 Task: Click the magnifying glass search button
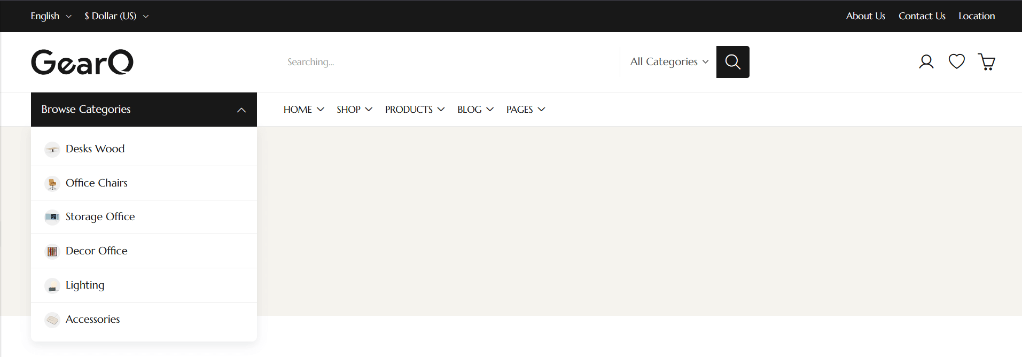tap(732, 62)
